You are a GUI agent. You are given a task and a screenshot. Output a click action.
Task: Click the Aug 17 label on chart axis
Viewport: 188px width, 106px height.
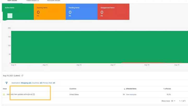[x=113, y=65]
